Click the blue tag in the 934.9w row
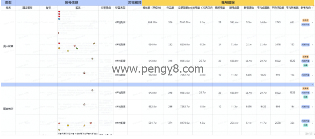 coord(305,45)
